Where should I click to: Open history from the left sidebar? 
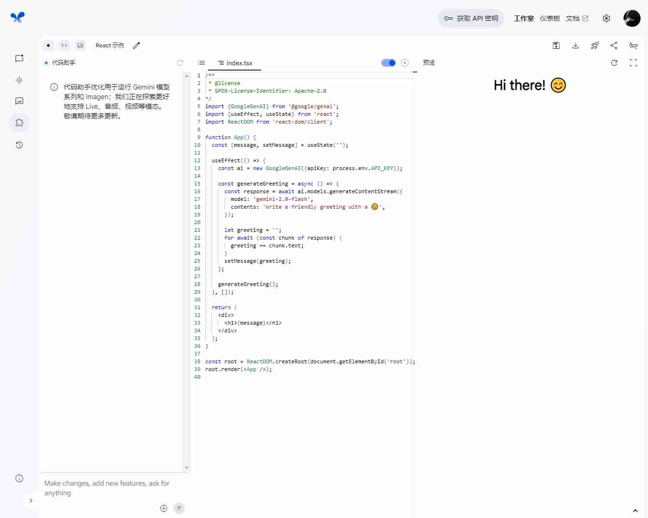[19, 145]
